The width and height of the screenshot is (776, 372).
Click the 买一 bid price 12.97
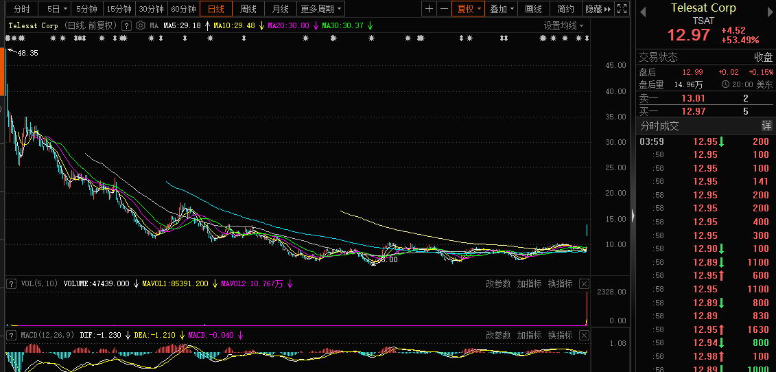click(x=694, y=111)
